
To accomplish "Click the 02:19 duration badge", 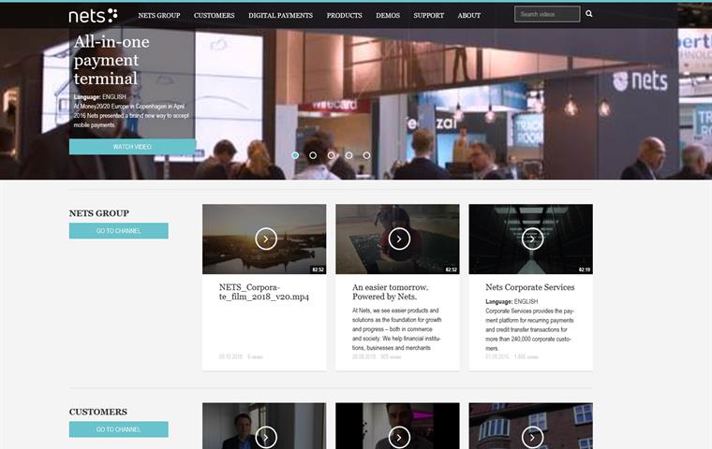I will click(585, 269).
